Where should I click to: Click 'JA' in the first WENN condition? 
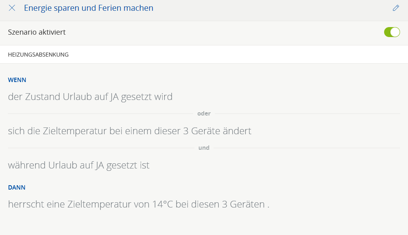click(115, 97)
